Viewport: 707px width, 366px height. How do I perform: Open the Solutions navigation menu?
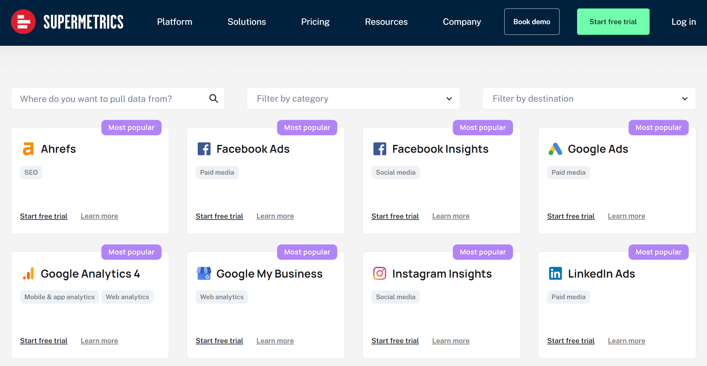[247, 21]
